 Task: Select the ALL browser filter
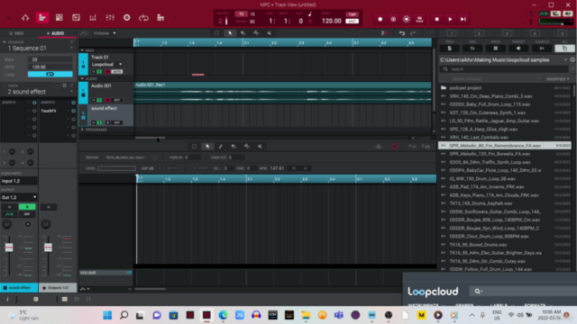click(564, 48)
